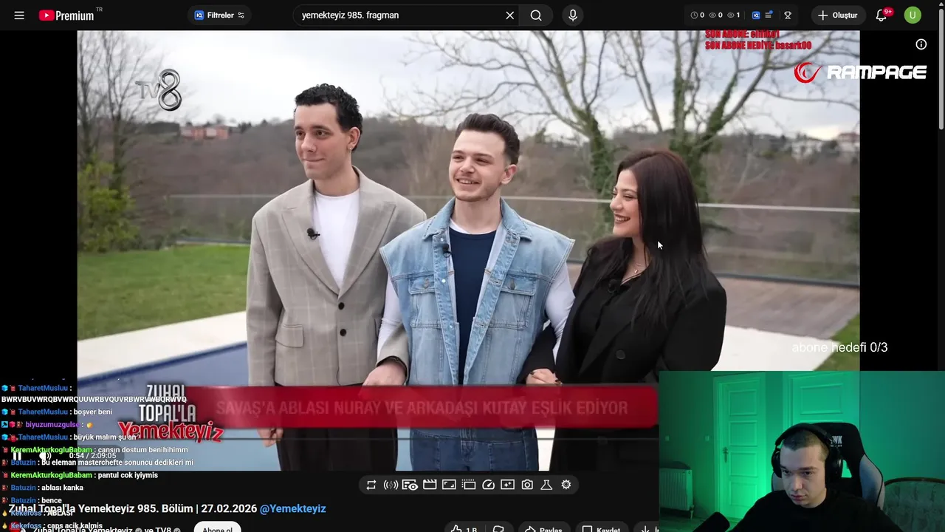
Task: Take a screenshot with the camera icon
Action: click(527, 485)
